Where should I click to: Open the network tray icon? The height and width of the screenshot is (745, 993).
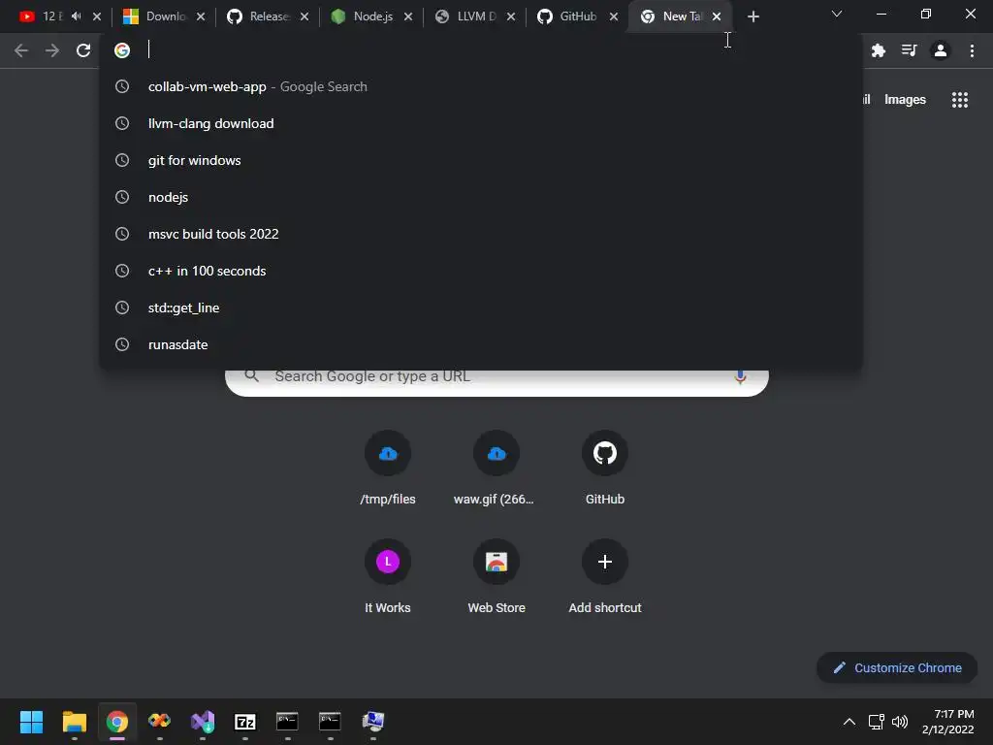coord(877,722)
